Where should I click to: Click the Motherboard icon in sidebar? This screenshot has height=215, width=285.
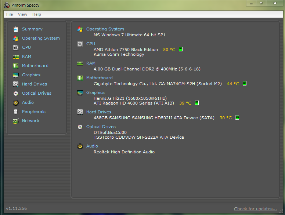coord(15,66)
